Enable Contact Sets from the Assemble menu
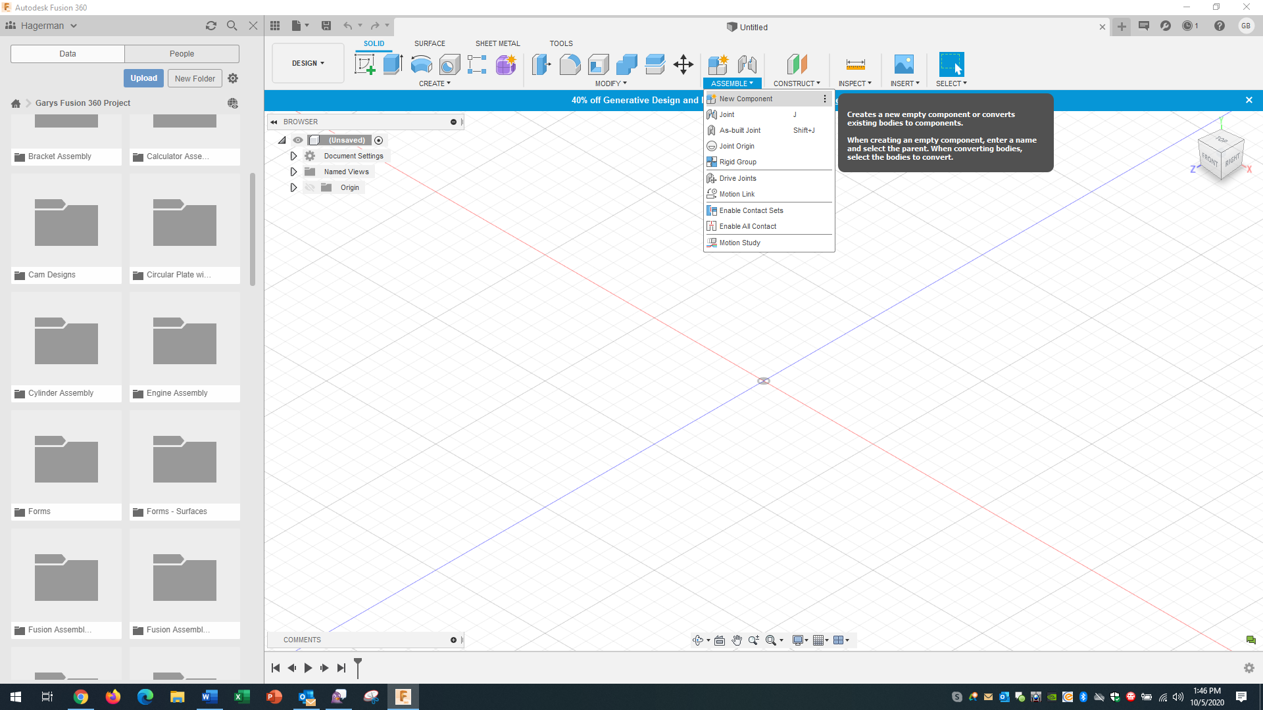Screen dimensions: 1263x710 (751, 210)
